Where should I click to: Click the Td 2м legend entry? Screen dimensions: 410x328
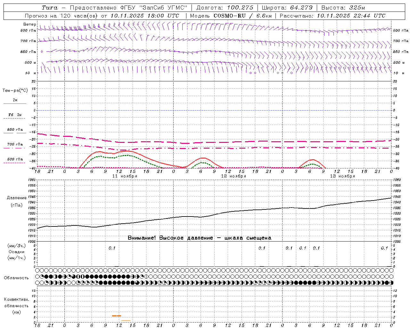click(15, 115)
